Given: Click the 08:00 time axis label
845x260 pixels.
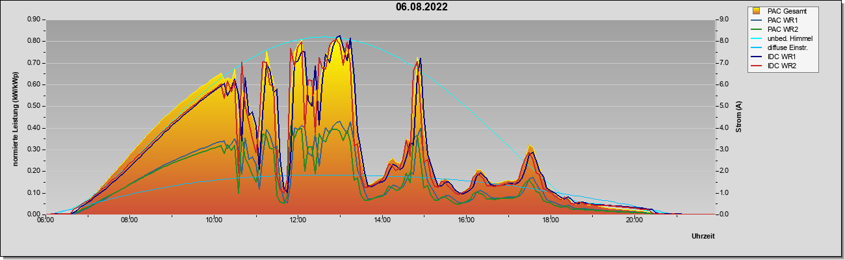Looking at the screenshot, I should tap(129, 221).
